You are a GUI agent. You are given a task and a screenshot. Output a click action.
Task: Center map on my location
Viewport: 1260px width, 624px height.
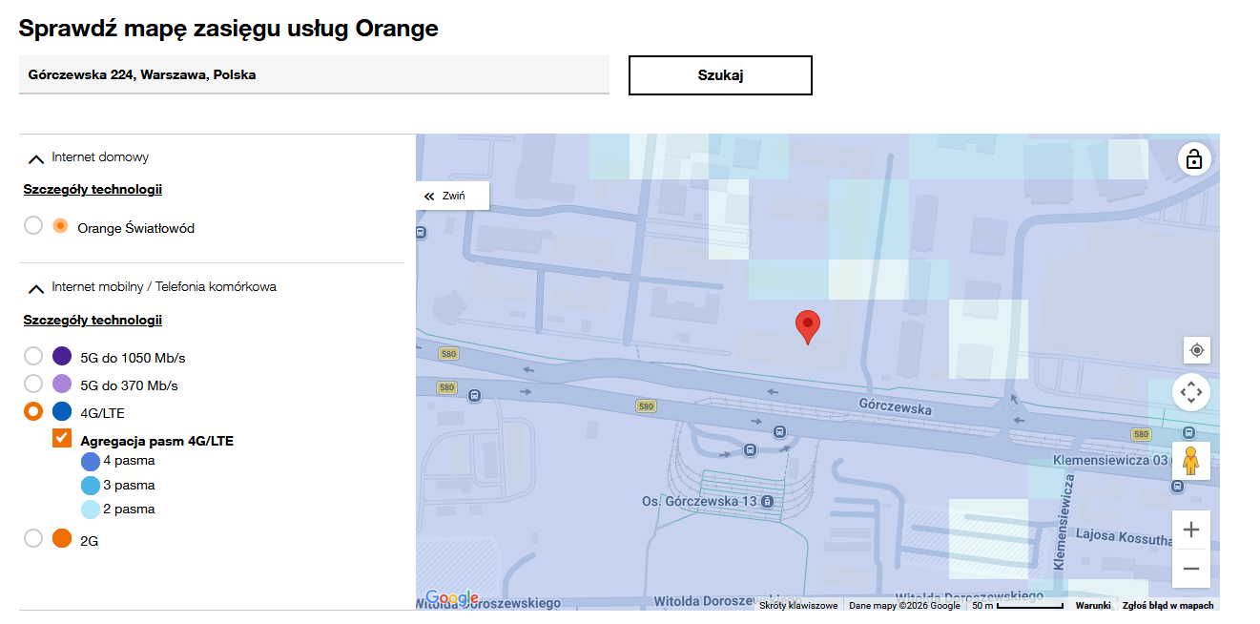point(1197,350)
